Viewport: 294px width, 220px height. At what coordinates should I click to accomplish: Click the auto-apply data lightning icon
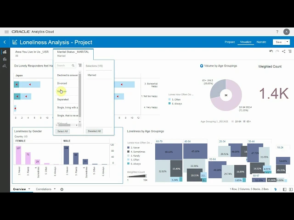click(x=276, y=189)
